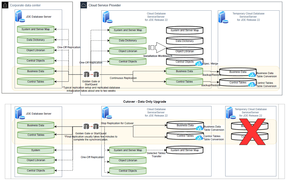This screenshot has height=181, width=288.
Task: Click the 'Cloud Service Provider' title text
Action: coord(105,5)
